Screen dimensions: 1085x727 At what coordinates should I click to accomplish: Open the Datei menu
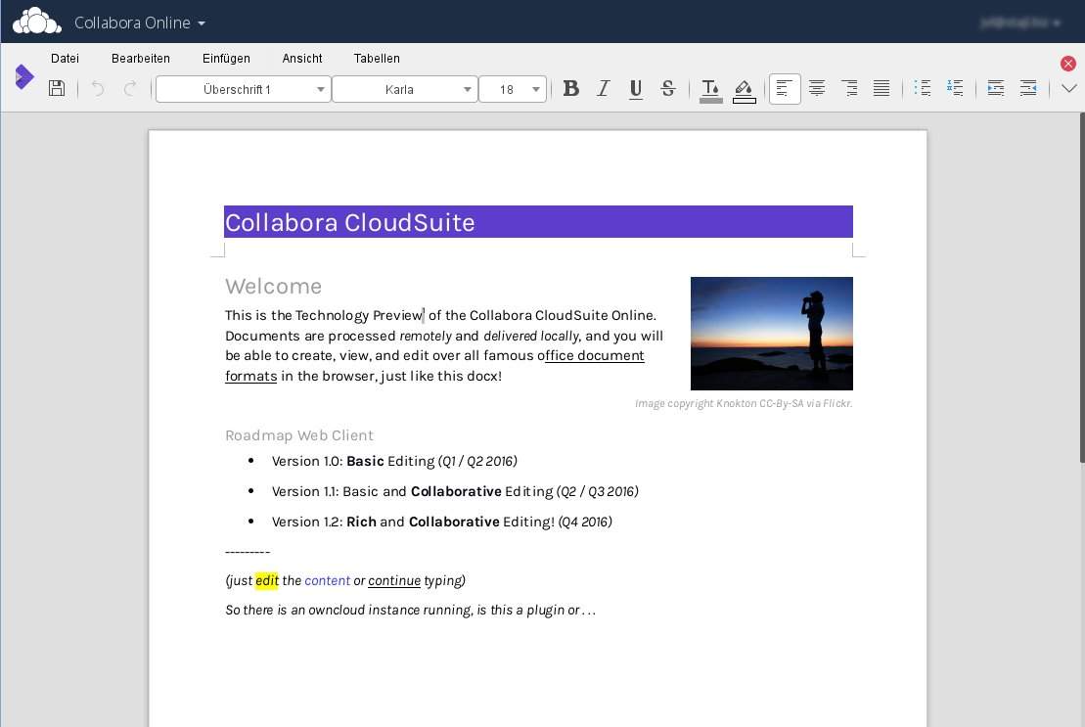65,59
